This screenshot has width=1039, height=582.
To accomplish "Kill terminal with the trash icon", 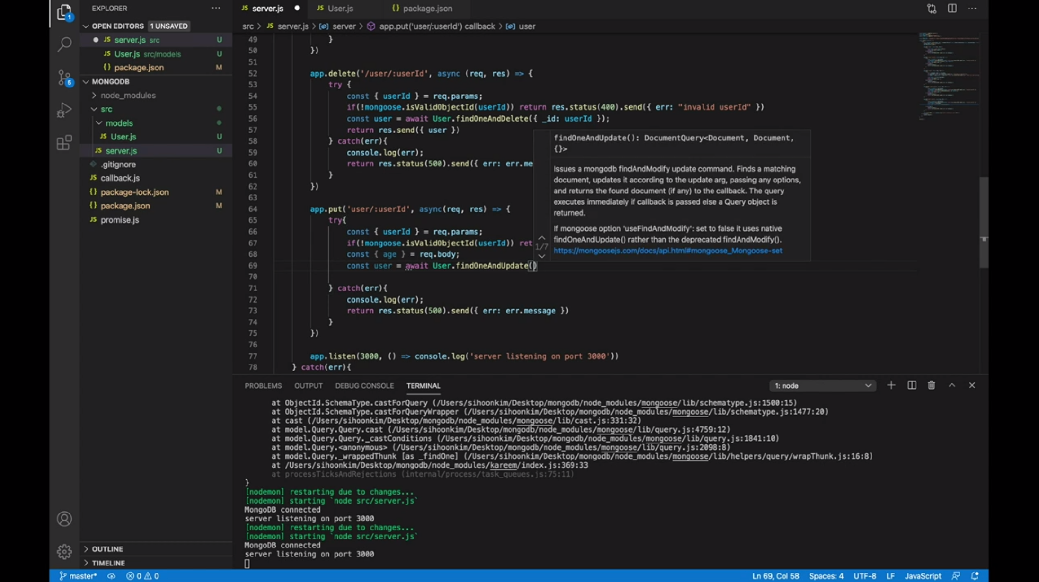I will click(931, 385).
